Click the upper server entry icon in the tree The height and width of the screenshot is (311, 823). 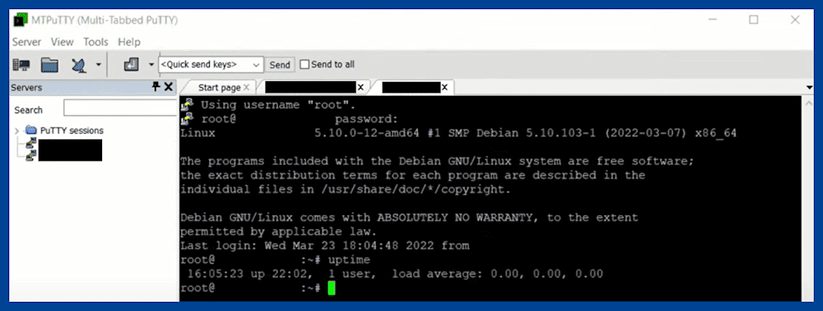tap(31, 144)
